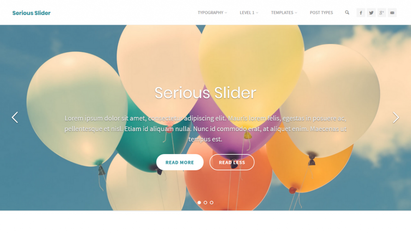
Task: Select the first slide indicator dot
Action: click(199, 203)
